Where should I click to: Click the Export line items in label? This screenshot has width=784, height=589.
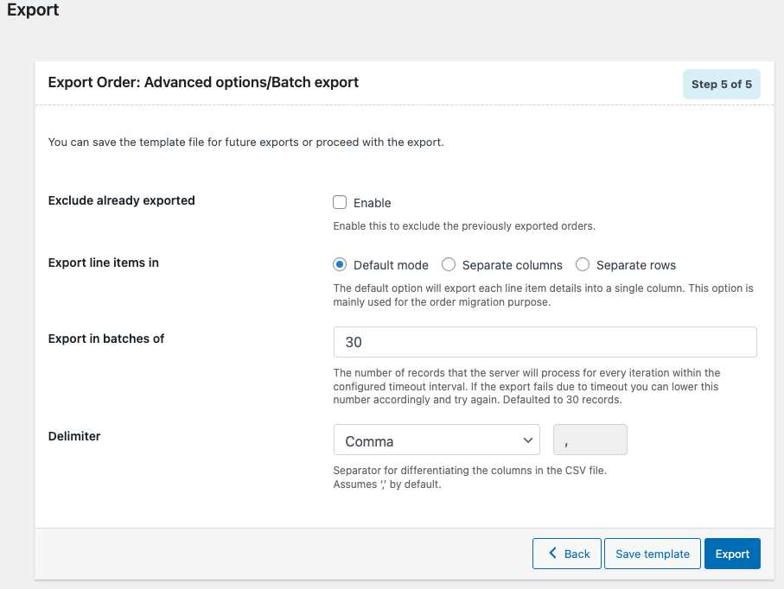(x=104, y=263)
